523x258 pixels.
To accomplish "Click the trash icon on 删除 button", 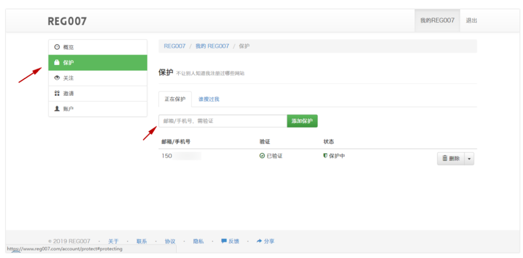I will coord(445,158).
